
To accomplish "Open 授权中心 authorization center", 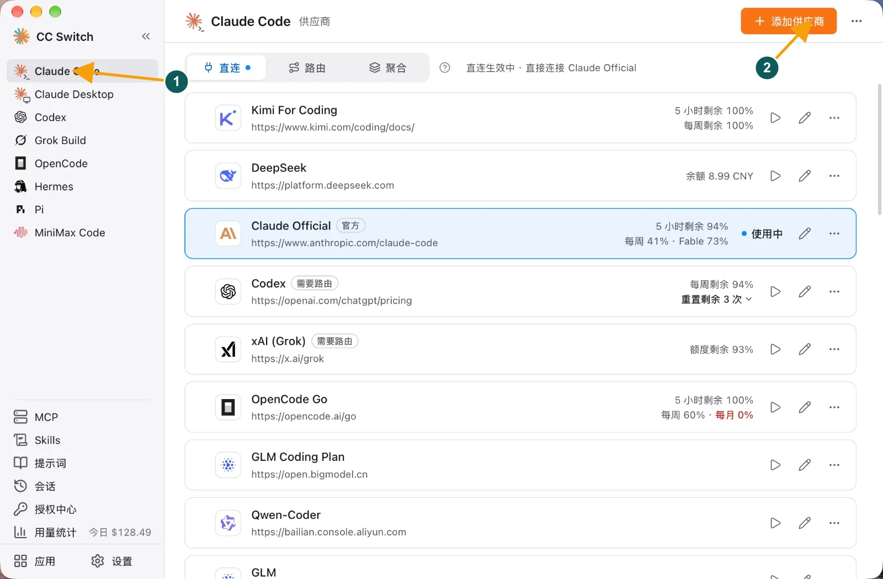I will pyautogui.click(x=82, y=509).
